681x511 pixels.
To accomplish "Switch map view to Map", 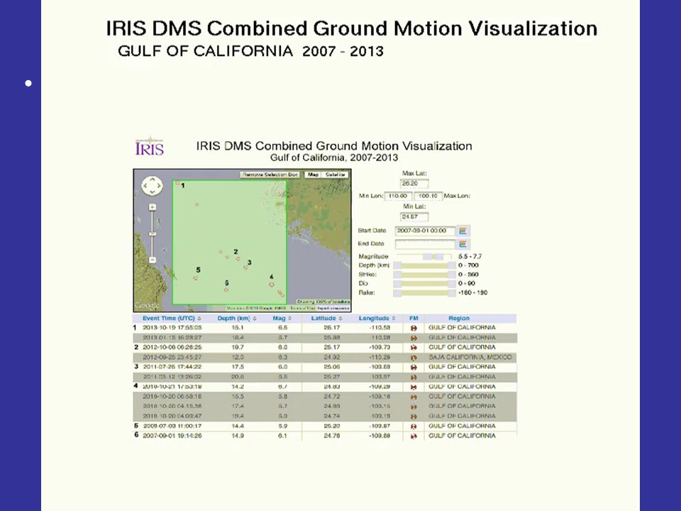I will click(x=313, y=175).
